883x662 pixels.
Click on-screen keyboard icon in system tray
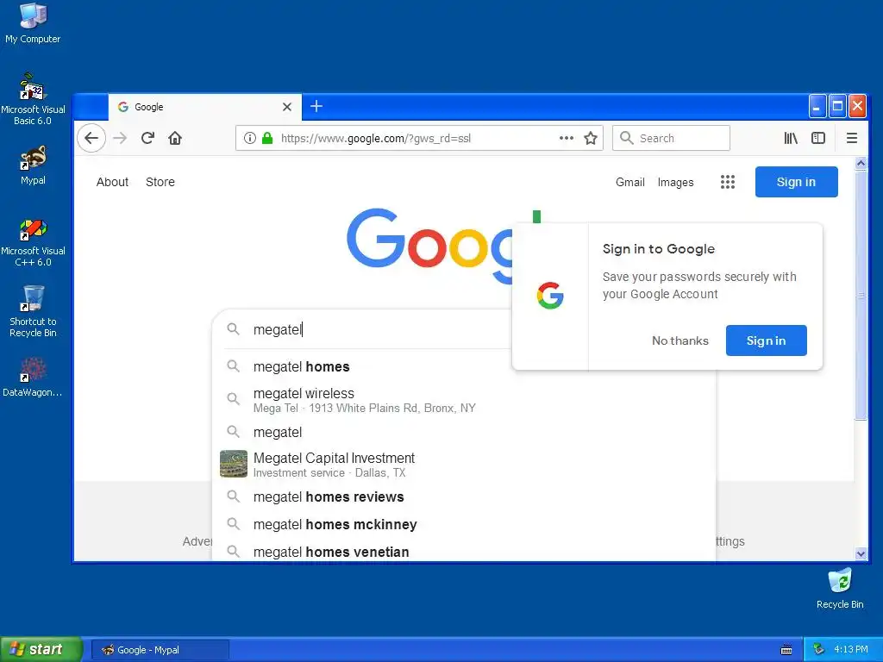point(786,650)
